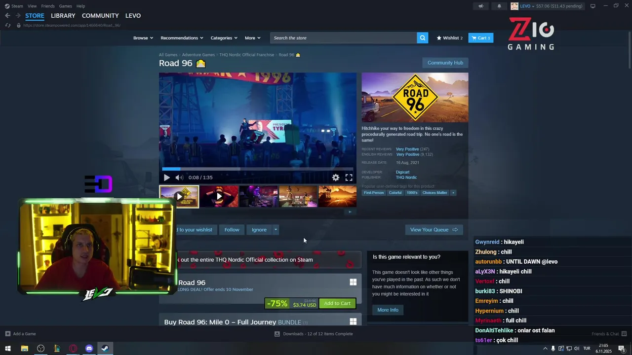Image resolution: width=632 pixels, height=355 pixels.
Task: Click Add to Cart for Road 96
Action: click(337, 303)
